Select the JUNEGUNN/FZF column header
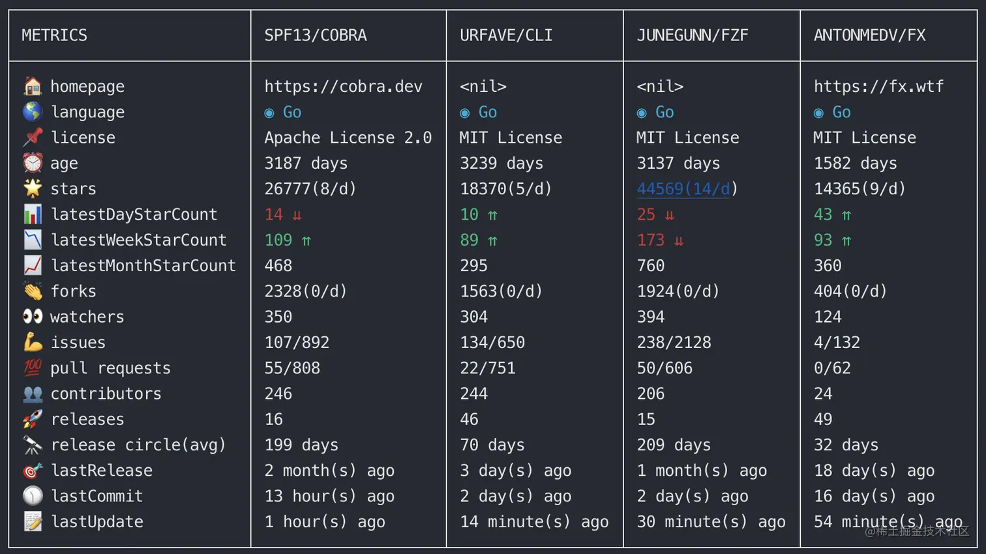Image resolution: width=986 pixels, height=554 pixels. pyautogui.click(x=693, y=35)
